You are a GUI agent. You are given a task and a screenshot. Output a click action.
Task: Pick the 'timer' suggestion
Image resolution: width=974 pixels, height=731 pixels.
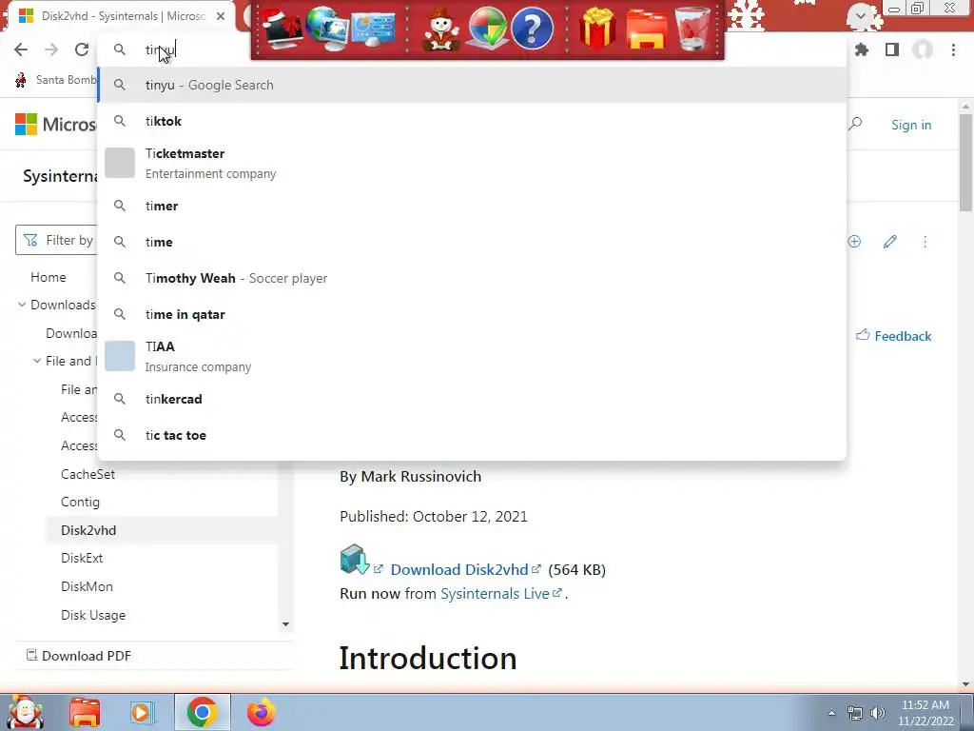pos(472,206)
